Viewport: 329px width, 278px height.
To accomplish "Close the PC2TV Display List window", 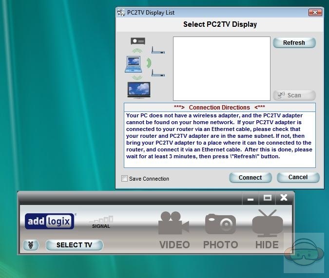I will pyautogui.click(x=315, y=12).
